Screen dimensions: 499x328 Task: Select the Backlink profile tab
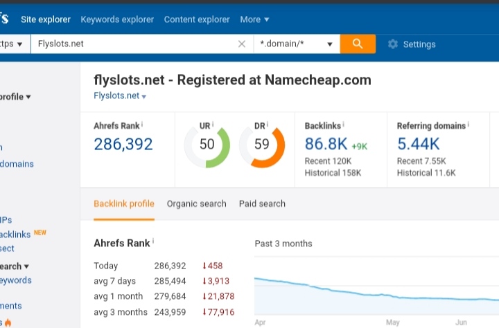pyautogui.click(x=124, y=203)
